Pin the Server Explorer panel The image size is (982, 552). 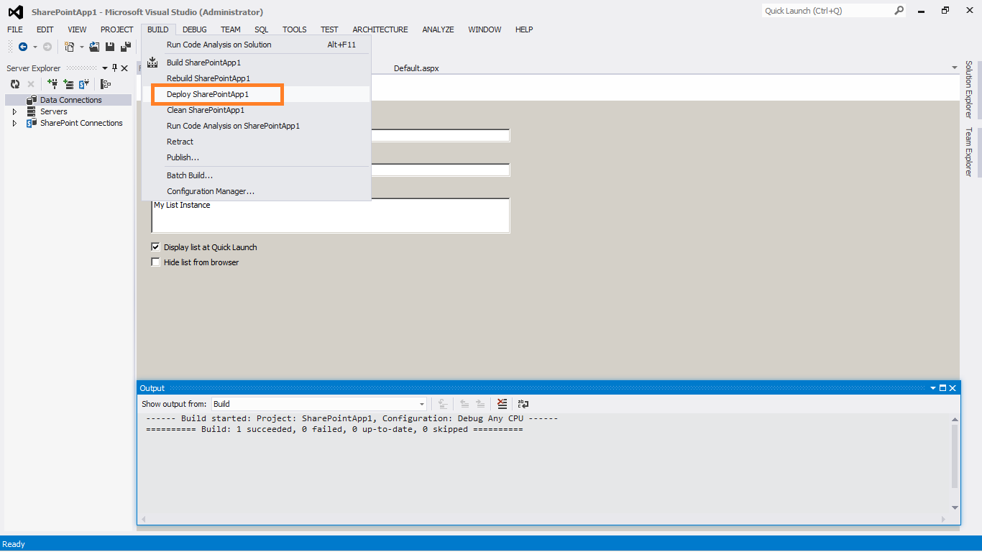[x=114, y=68]
